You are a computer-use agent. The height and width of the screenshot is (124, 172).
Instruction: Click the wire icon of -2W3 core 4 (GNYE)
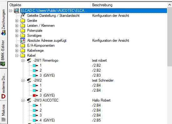click(35, 120)
